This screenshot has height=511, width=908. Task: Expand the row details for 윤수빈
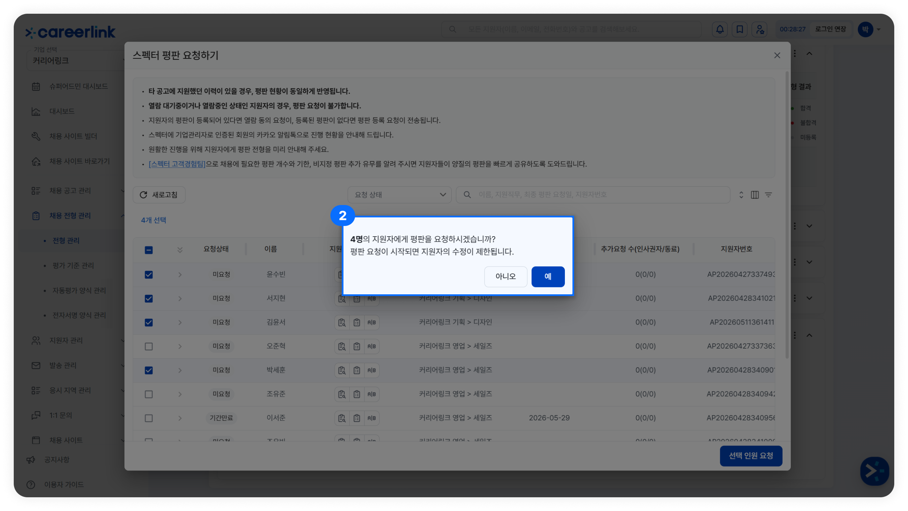180,275
